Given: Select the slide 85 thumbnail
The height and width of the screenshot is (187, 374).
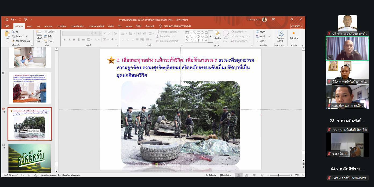Looking at the screenshot, I should click(x=30, y=158).
